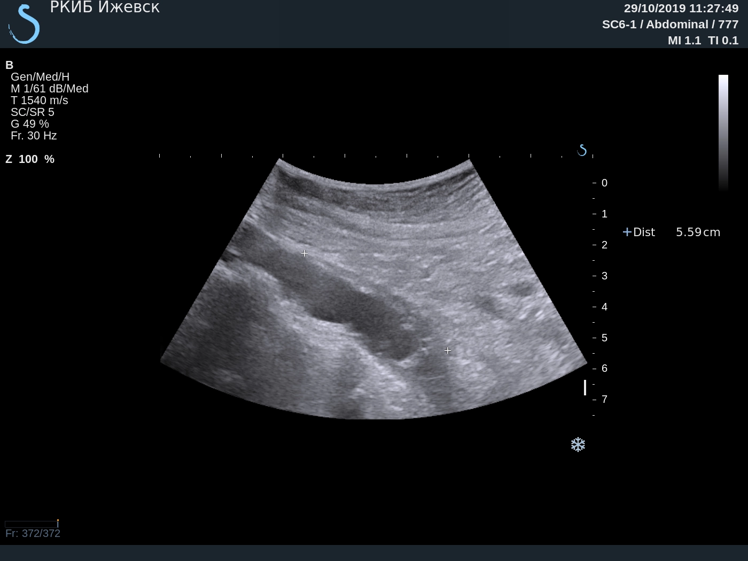Click the 'TI 0.1' readout
The width and height of the screenshot is (748, 561).
pos(723,40)
